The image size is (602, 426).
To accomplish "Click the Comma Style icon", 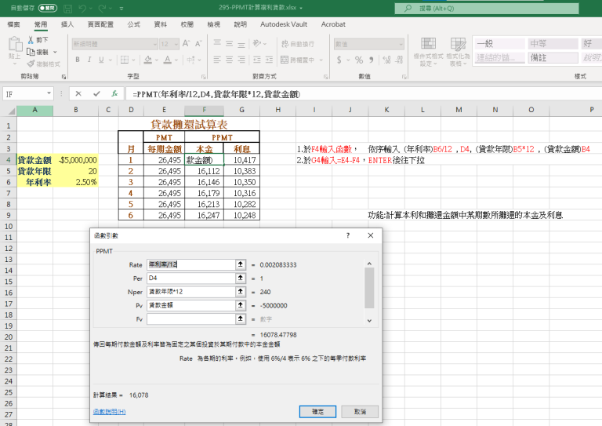I will coord(372,60).
